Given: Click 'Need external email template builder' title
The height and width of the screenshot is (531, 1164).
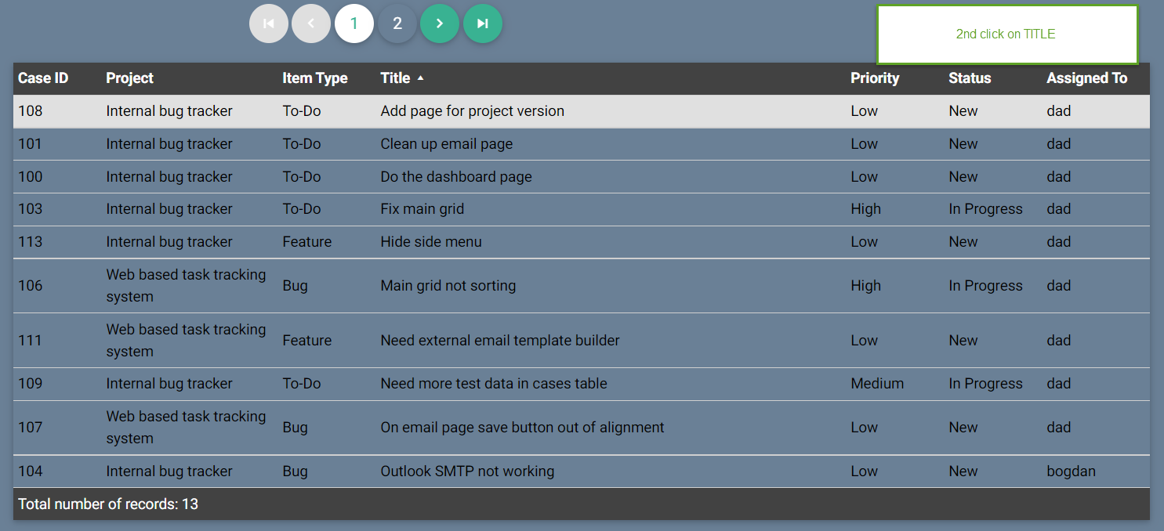Looking at the screenshot, I should pyautogui.click(x=500, y=341).
